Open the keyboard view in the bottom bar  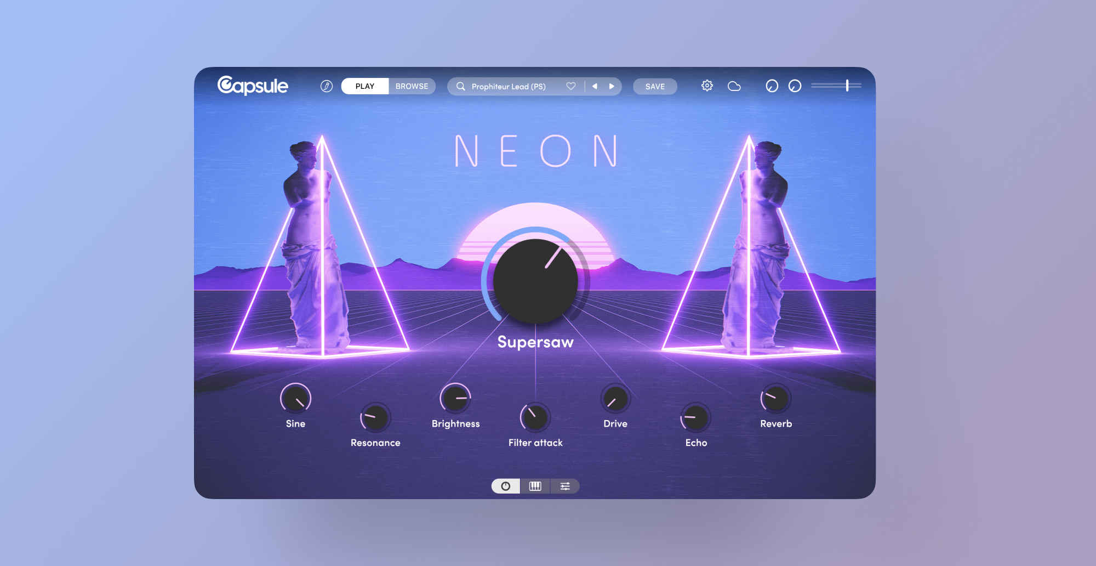pyautogui.click(x=535, y=486)
